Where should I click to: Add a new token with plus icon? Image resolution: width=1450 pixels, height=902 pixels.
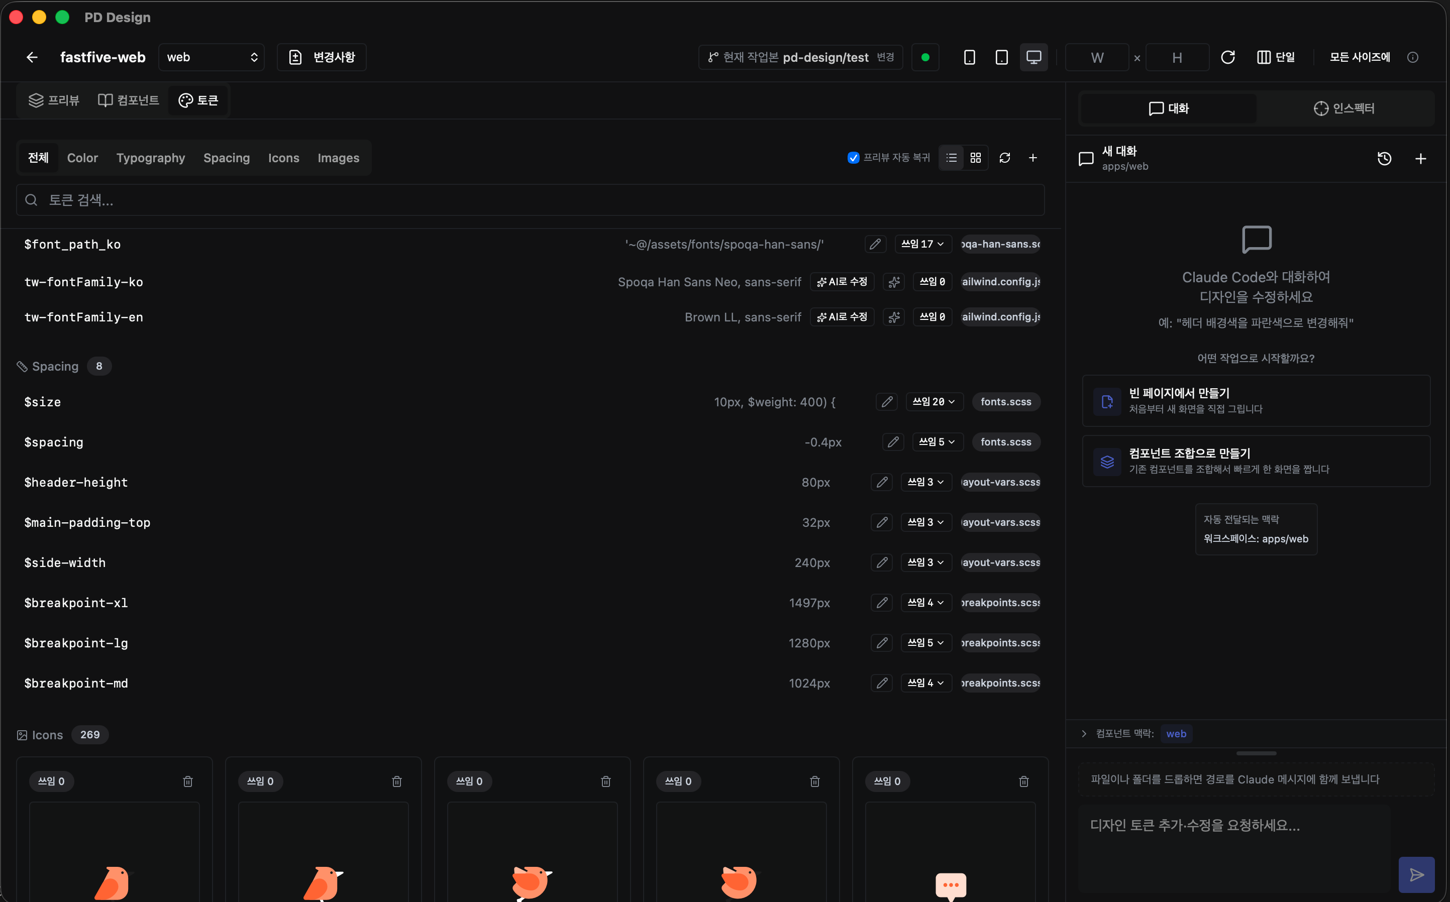[x=1033, y=158]
